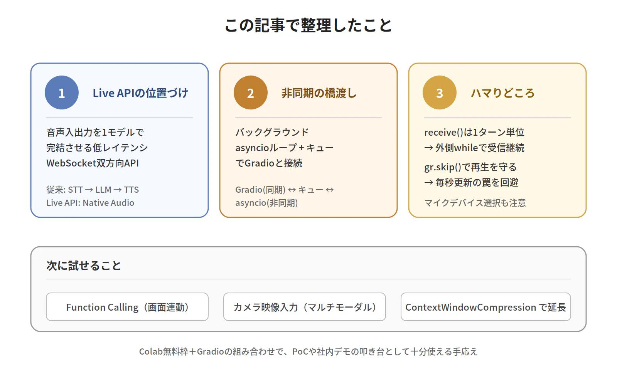The image size is (617, 370).
Task: Click the note 'Gradio(同期) ↔ キュー ↔'
Action: pos(285,190)
